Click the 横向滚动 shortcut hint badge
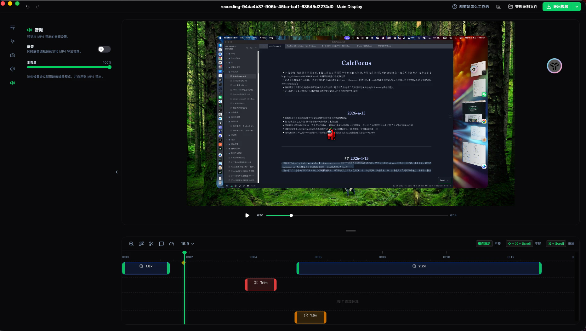586x331 pixels. click(x=484, y=243)
